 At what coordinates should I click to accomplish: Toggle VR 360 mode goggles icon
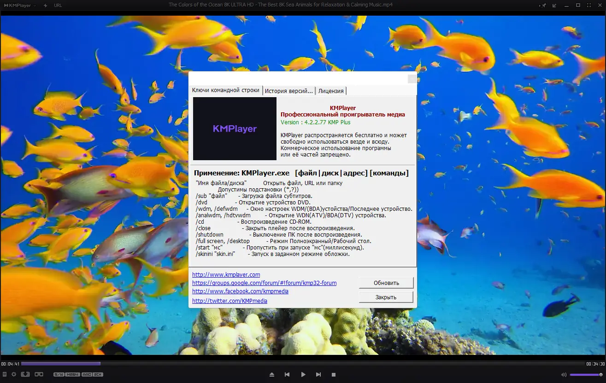(x=39, y=374)
